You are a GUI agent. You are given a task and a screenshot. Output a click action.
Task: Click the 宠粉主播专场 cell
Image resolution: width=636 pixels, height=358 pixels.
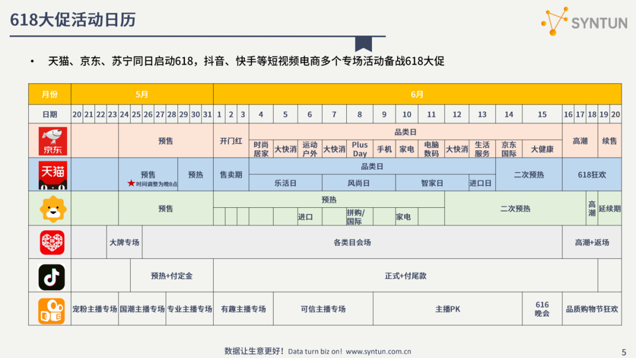point(95,309)
